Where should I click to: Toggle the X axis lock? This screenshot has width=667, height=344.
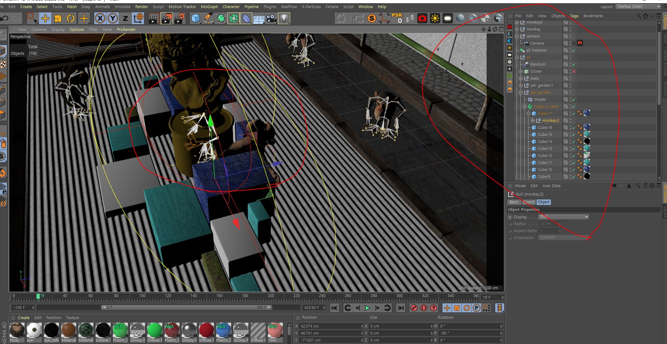point(100,18)
